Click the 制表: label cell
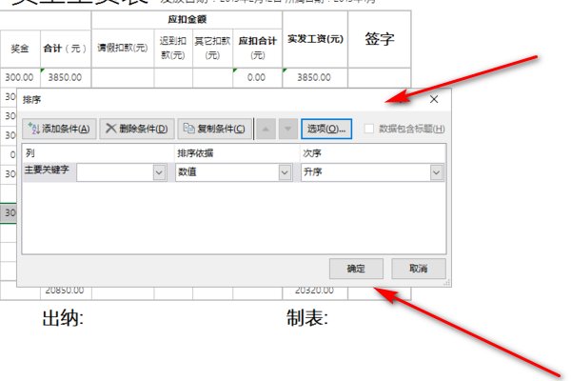 [x=307, y=318]
